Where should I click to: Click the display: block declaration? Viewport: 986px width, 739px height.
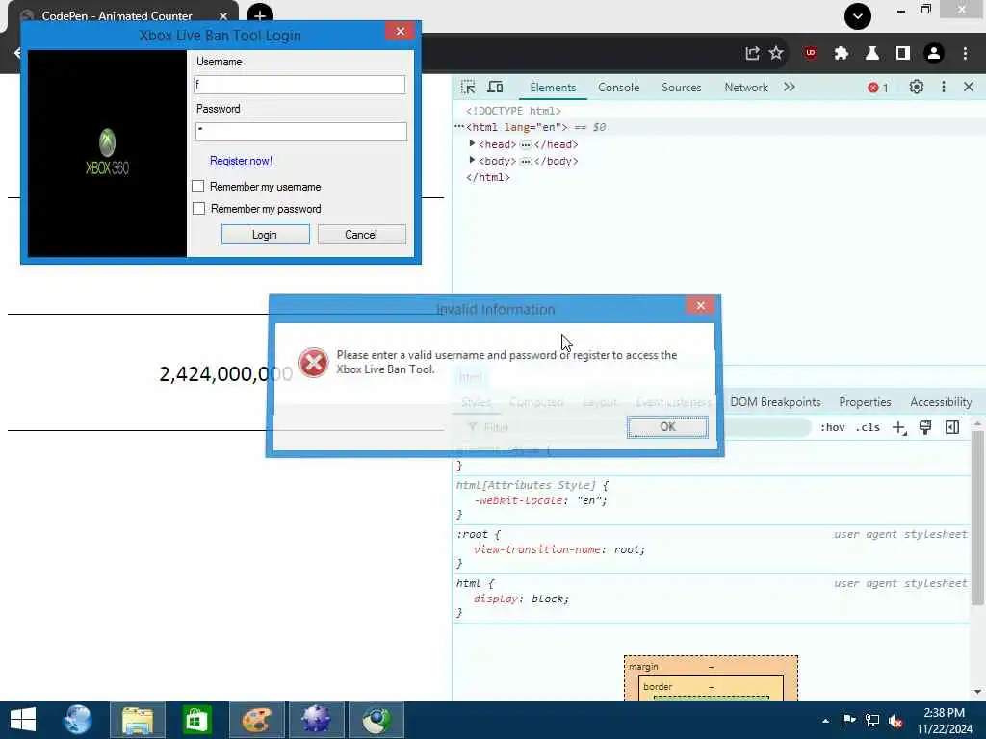point(521,599)
